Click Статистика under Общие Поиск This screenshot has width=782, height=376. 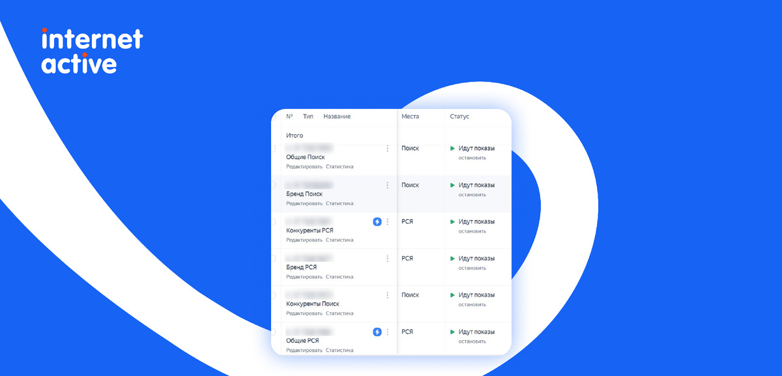point(340,167)
